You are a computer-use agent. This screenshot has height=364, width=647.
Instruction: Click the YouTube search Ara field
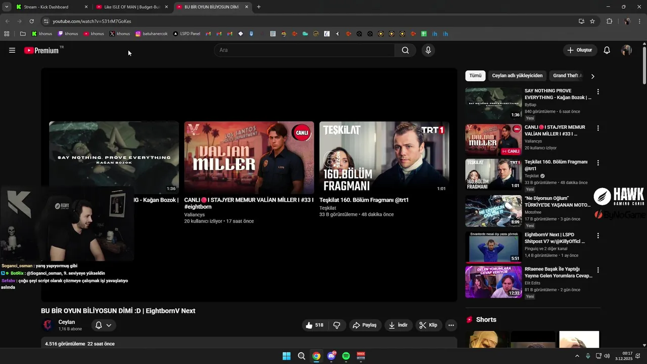click(304, 50)
